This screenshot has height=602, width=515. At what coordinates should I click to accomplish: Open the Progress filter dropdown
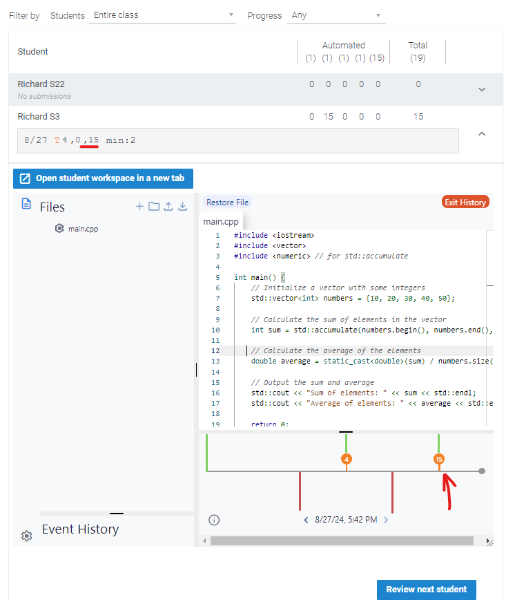tap(336, 15)
